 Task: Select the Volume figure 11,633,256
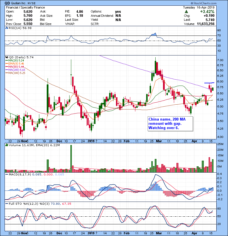[206, 24]
